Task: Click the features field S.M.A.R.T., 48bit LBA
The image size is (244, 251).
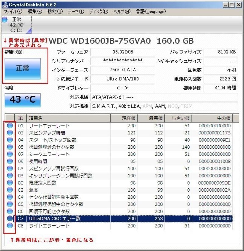Action: click(164, 106)
